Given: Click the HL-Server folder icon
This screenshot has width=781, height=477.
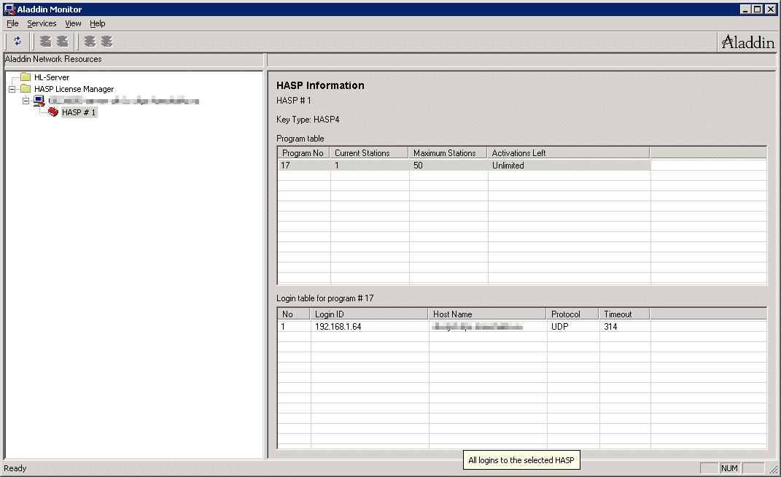Looking at the screenshot, I should coord(26,77).
